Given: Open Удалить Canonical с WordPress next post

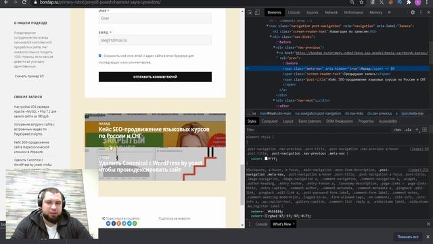Looking at the screenshot, I should coord(150,166).
